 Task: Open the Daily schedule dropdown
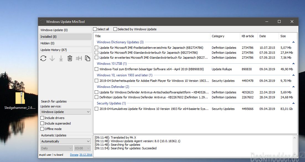tap(57, 148)
